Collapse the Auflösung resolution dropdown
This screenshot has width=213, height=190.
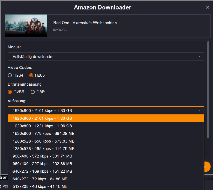click(106, 110)
